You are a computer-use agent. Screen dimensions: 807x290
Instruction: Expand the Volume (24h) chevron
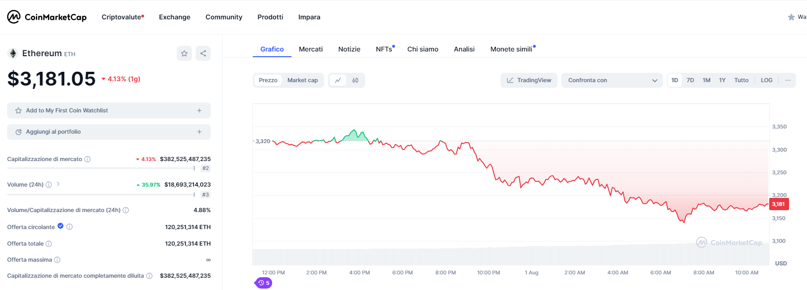pyautogui.click(x=58, y=184)
